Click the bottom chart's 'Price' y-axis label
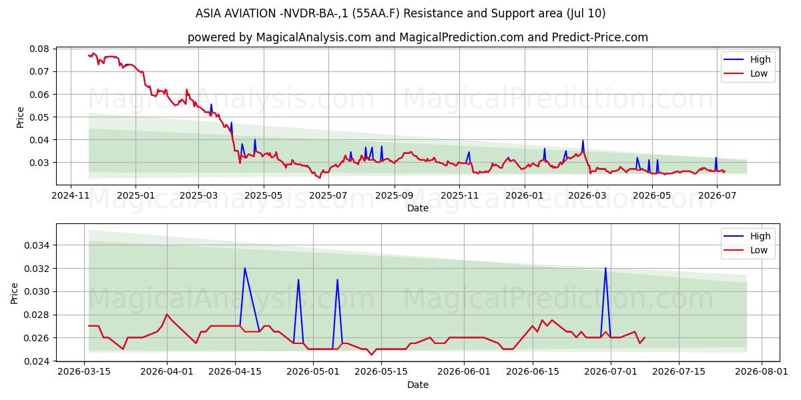The width and height of the screenshot is (801, 400). click(x=15, y=293)
